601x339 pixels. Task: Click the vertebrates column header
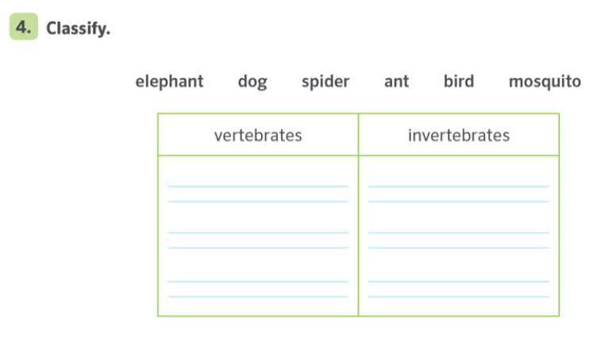(x=258, y=136)
